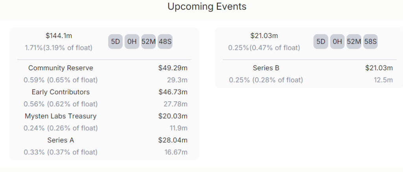Click the $49.29m Community Reserve value

173,68
